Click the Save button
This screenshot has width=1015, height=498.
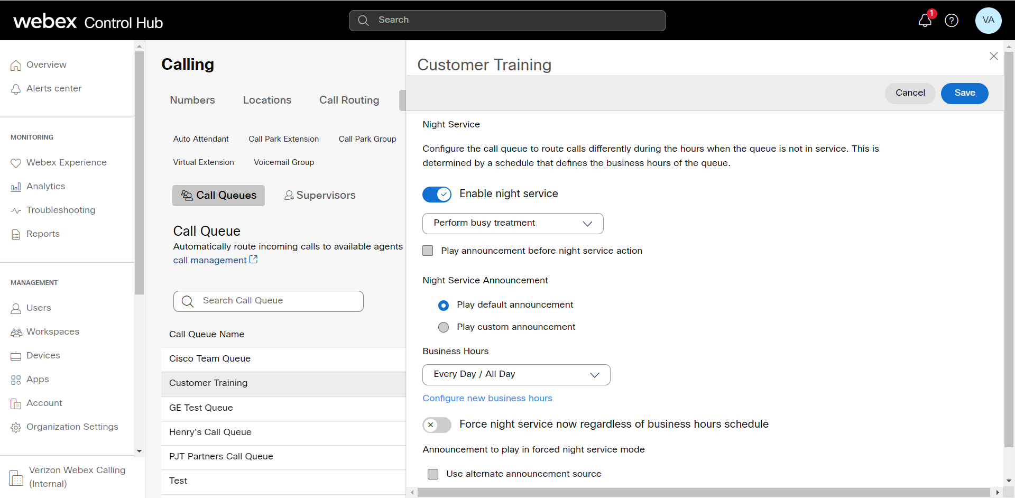(964, 93)
